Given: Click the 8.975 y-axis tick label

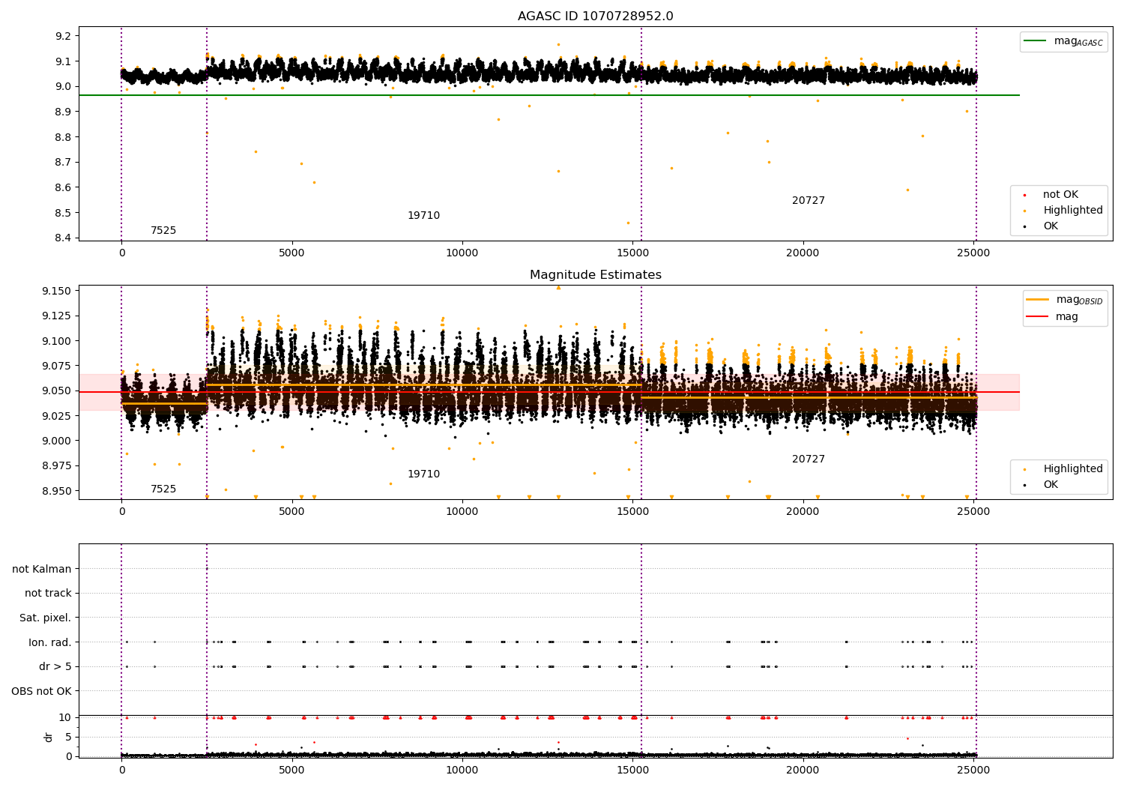Looking at the screenshot, I should coord(57,465).
